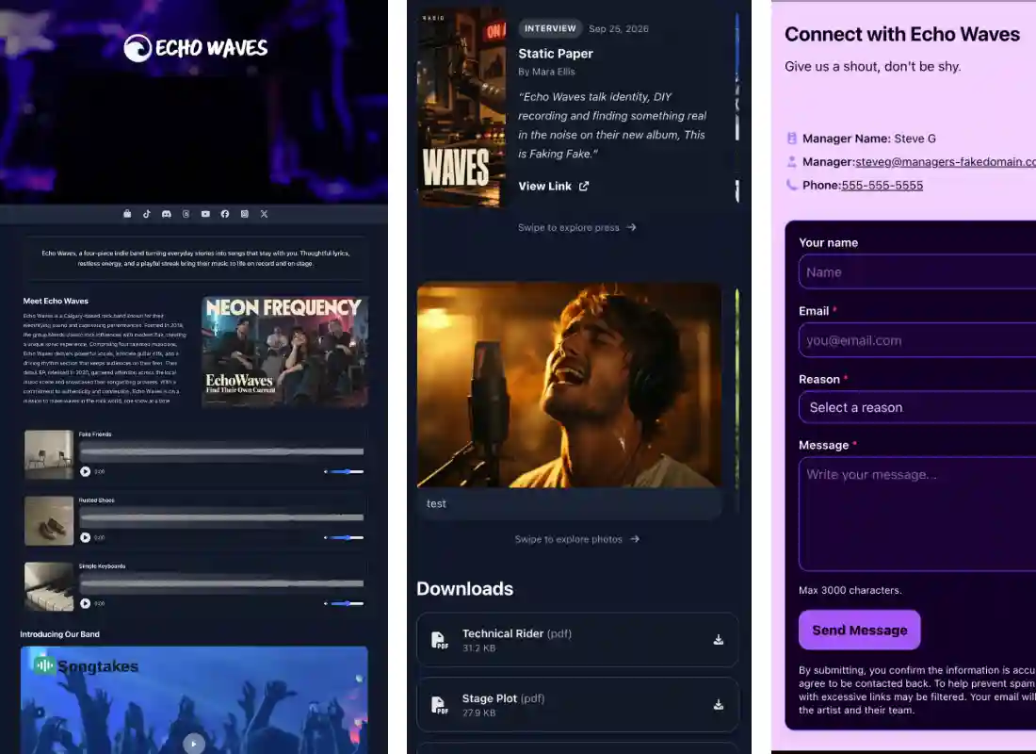Open the TikTok social icon

point(147,214)
